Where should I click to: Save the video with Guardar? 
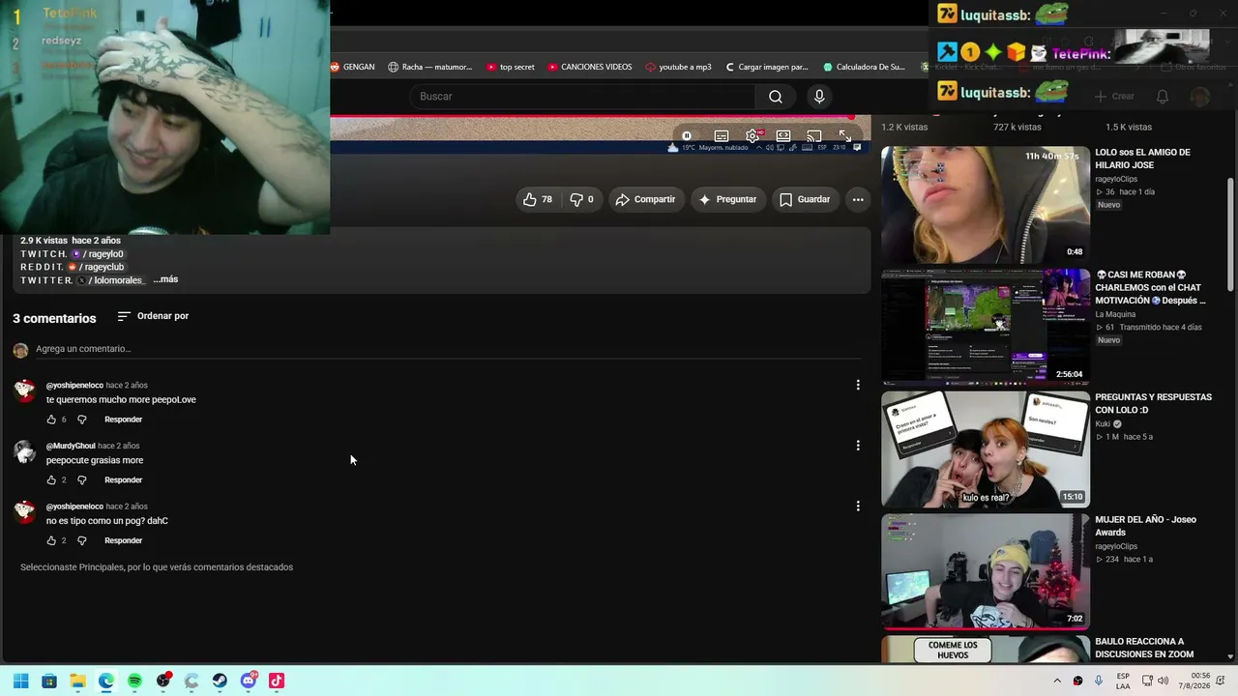[x=805, y=199]
